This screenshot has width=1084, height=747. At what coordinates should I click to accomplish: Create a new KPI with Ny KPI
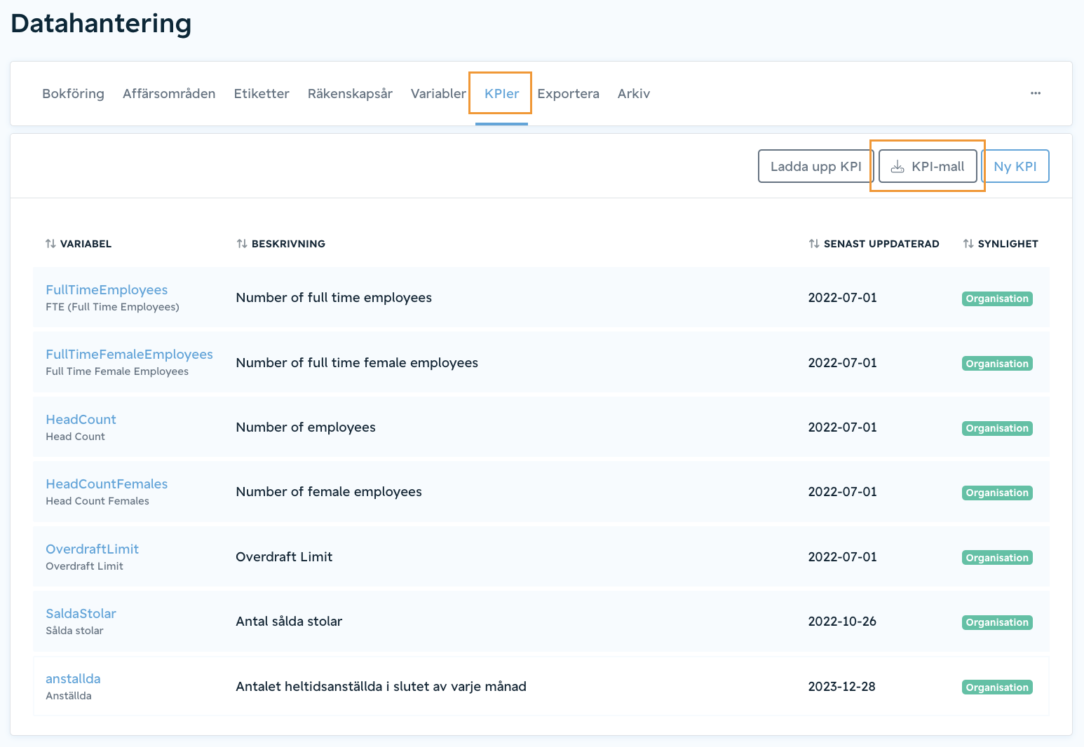point(1015,166)
